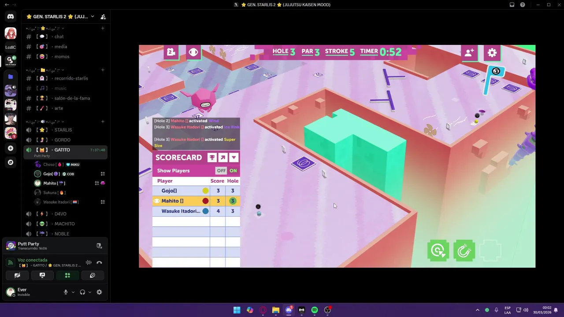Screen dimensions: 564x317
Task: Open the salón-de-la-fama channel
Action: (x=66, y=98)
